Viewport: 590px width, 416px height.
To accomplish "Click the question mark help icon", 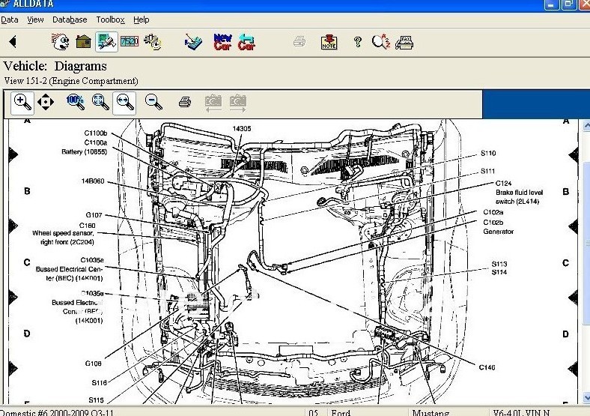I will click(x=357, y=41).
